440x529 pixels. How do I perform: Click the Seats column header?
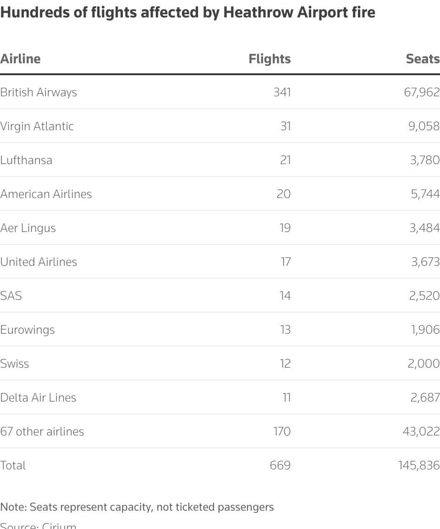tap(423, 59)
